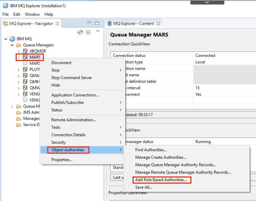Click the MARS queue manager icon

coord(25,57)
